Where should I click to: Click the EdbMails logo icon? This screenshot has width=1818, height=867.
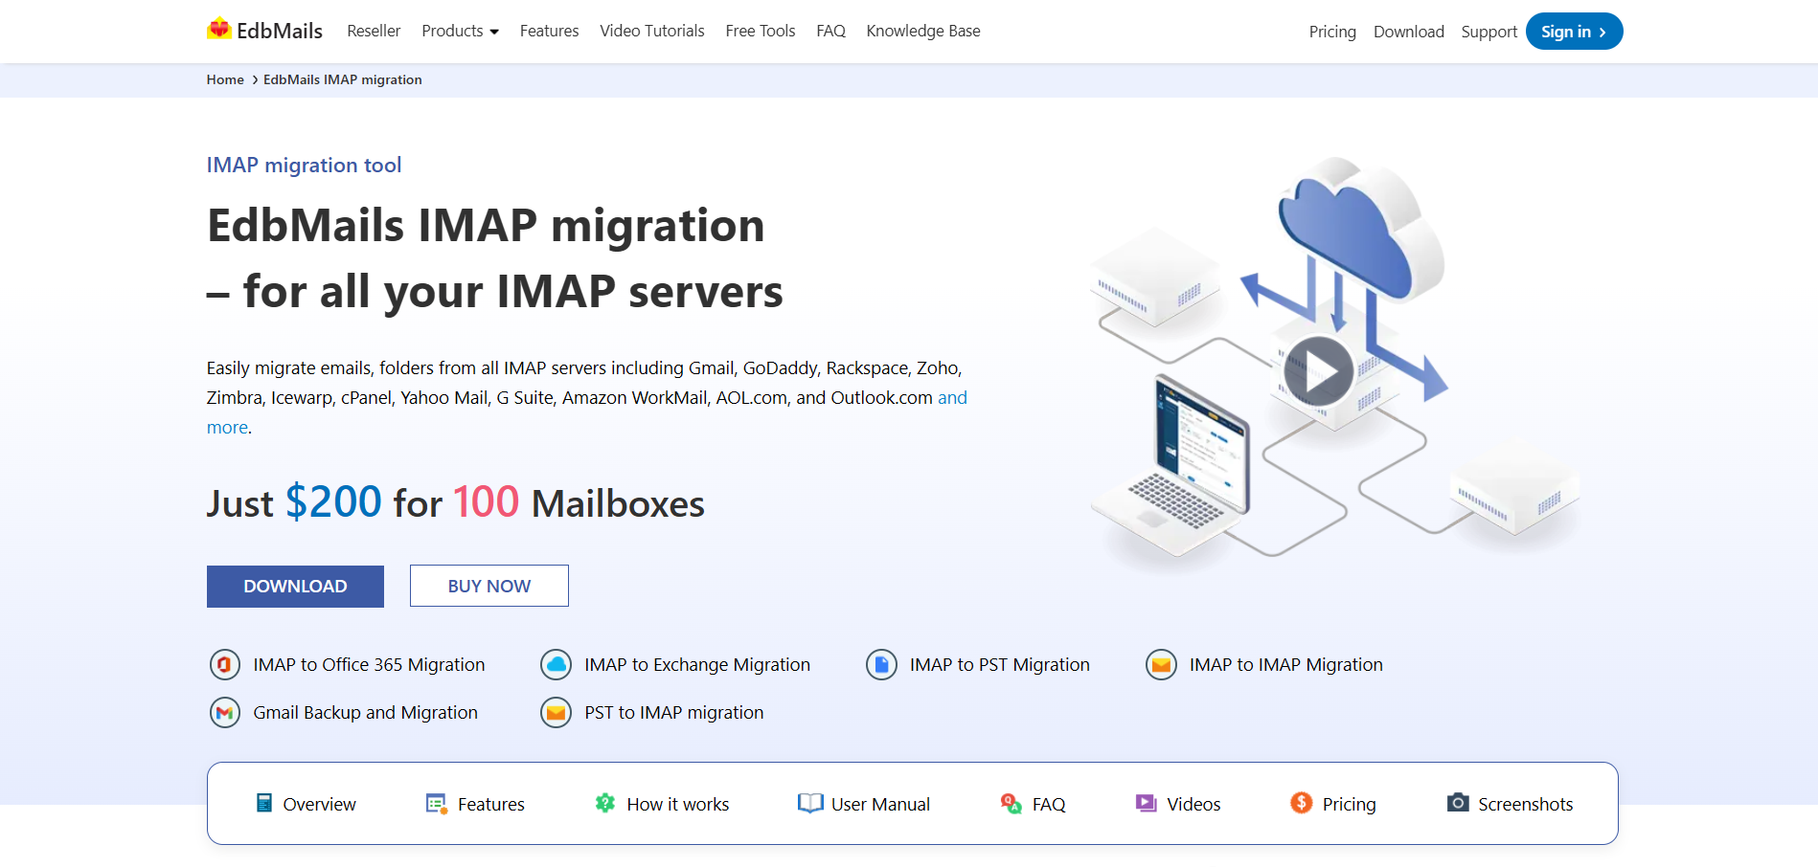(x=219, y=30)
